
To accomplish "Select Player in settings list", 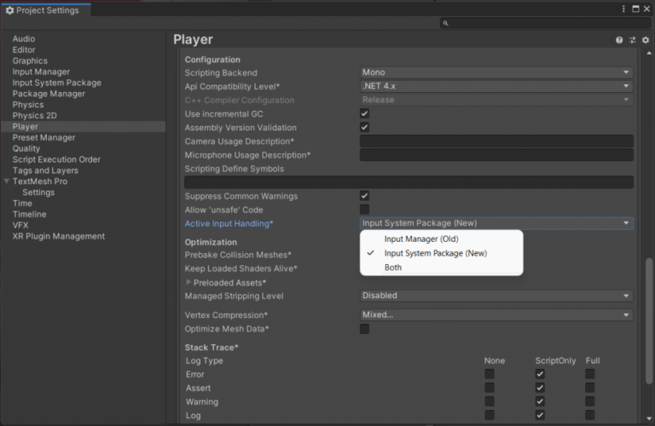I will tap(83, 126).
